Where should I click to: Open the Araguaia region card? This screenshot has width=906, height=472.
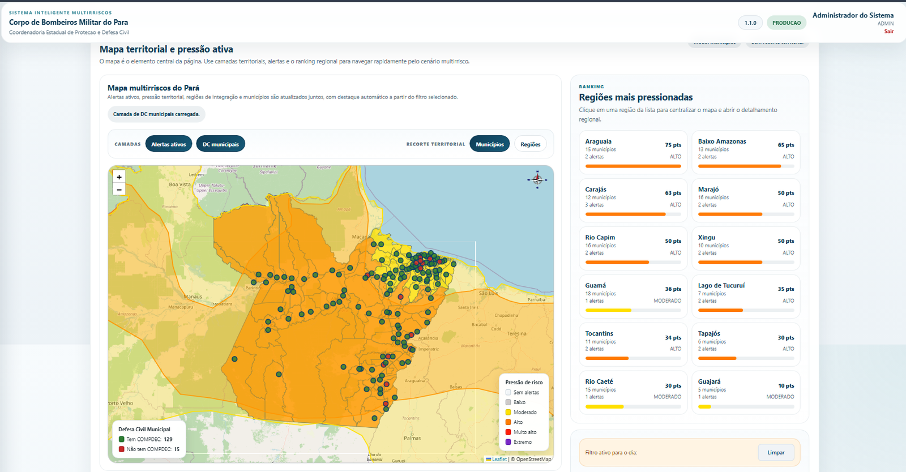[633, 152]
